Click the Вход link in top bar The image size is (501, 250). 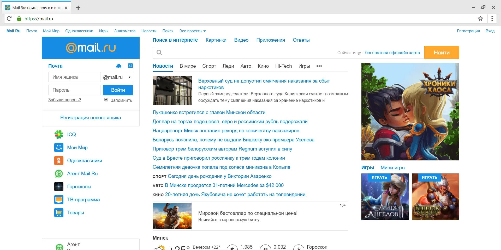(490, 31)
